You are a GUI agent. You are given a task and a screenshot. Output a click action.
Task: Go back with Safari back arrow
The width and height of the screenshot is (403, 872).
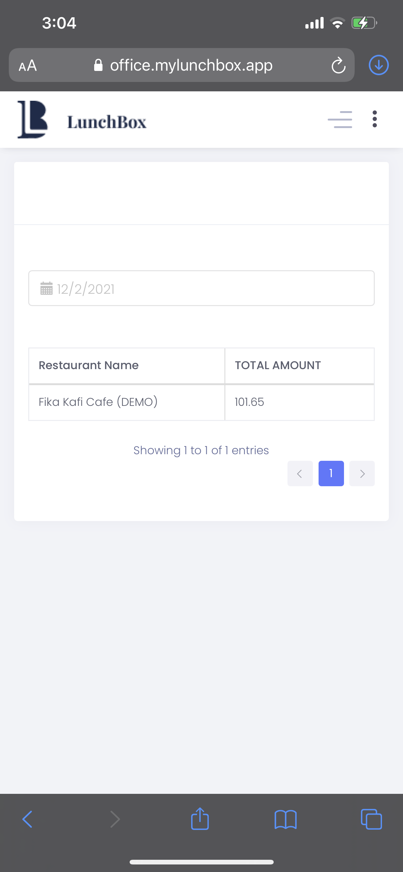pyautogui.click(x=27, y=819)
